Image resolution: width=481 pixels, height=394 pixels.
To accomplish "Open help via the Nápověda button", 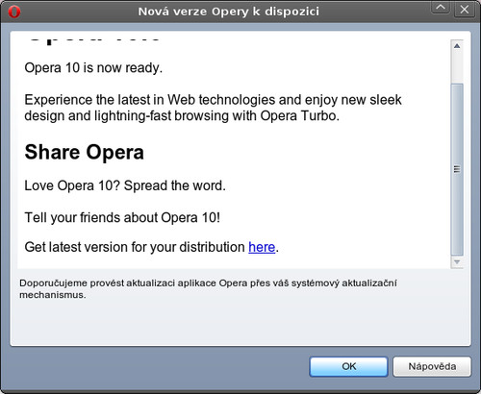I will 432,366.
